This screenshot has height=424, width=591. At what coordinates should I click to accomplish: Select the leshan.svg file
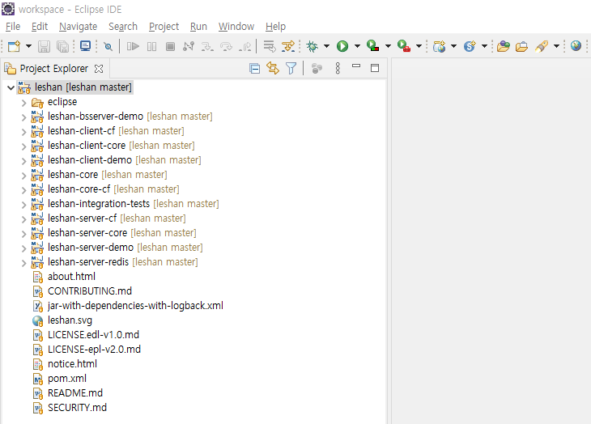point(62,320)
